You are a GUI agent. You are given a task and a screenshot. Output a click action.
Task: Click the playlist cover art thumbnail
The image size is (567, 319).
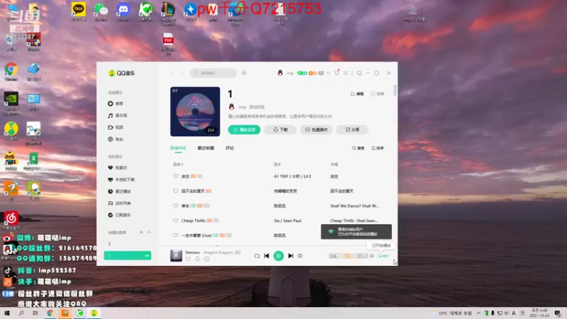point(195,111)
